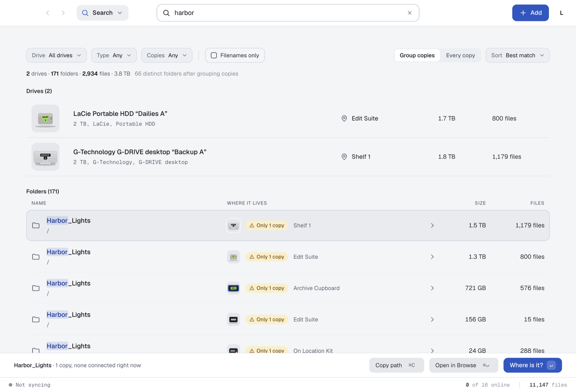Click the drive icon in the 1,179 files row
This screenshot has height=392, width=576.
coord(233,225)
